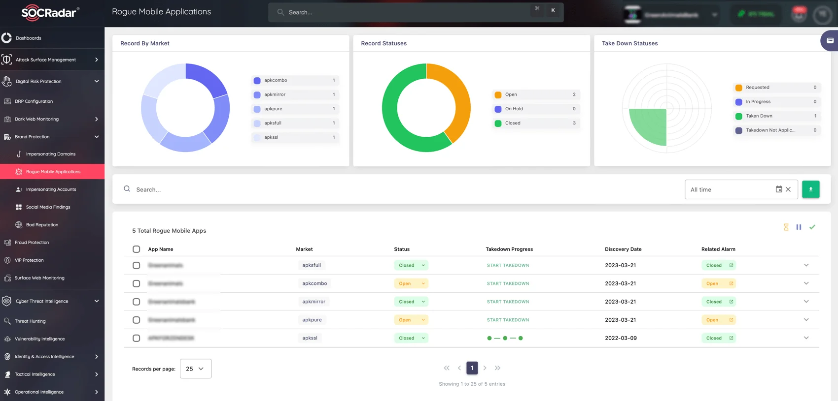Open the floating chat support icon
This screenshot has height=401, width=838.
[x=830, y=40]
